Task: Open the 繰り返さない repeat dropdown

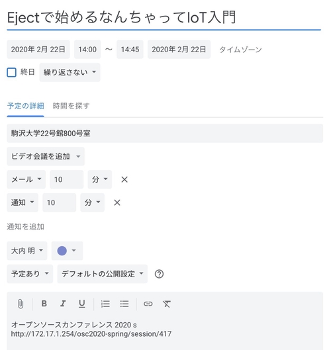Action: [x=70, y=72]
